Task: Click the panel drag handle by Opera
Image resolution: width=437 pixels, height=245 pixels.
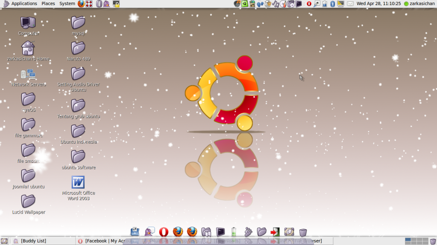Action: pos(304,3)
